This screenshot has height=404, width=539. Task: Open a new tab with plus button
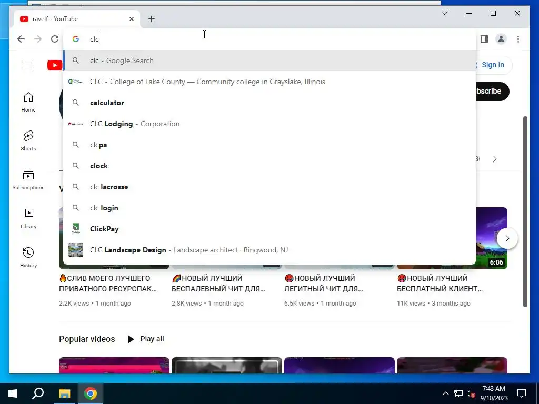pyautogui.click(x=152, y=19)
